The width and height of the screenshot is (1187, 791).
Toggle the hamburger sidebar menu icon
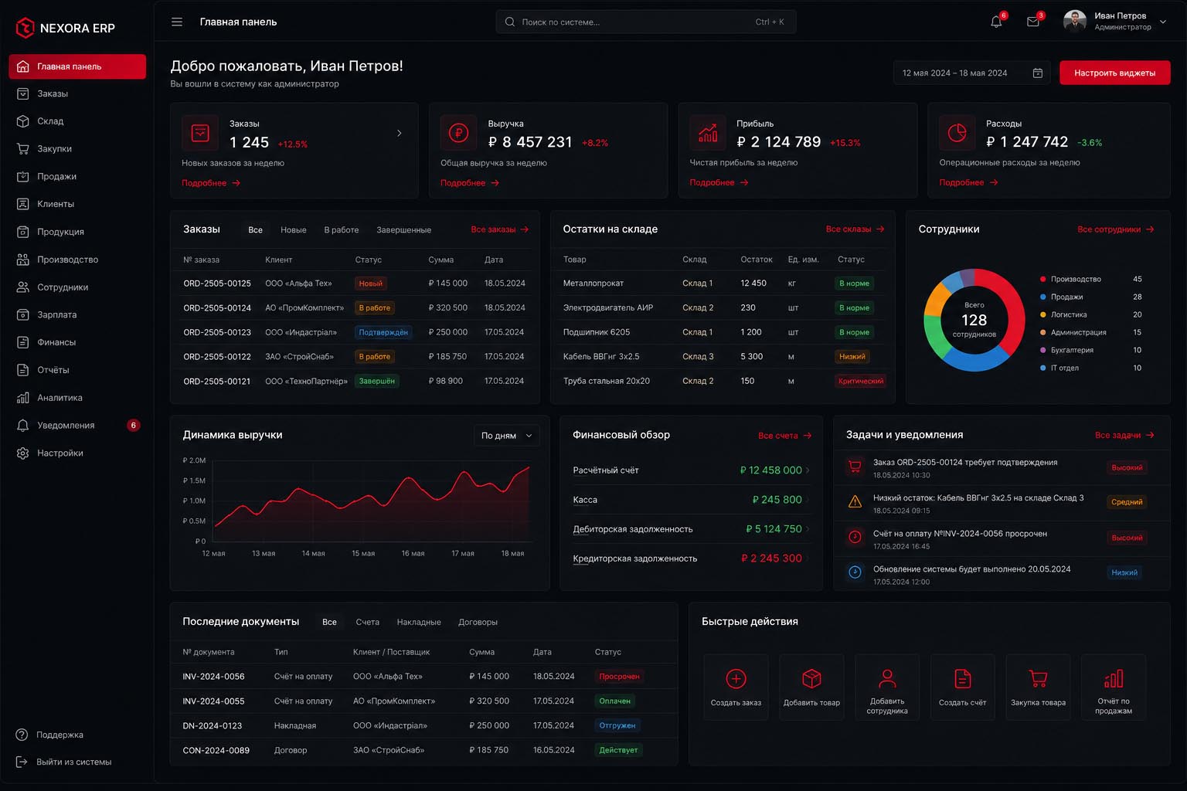[x=177, y=22]
